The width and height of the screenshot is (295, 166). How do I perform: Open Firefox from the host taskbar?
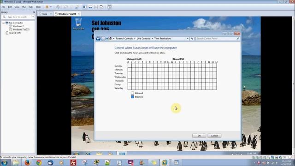click(27, 162)
